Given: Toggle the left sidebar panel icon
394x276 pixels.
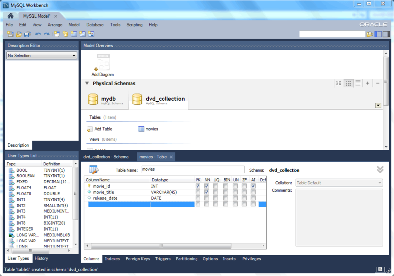Looking at the screenshot, I should 378,34.
